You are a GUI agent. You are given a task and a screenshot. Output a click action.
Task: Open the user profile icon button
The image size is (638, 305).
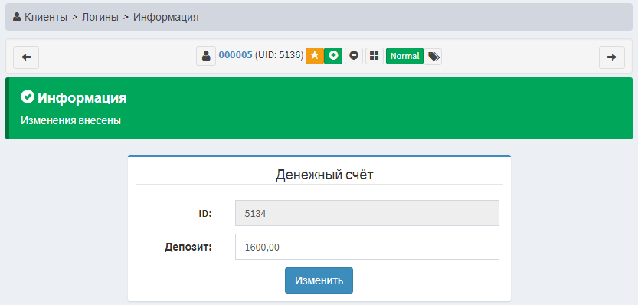tap(206, 56)
